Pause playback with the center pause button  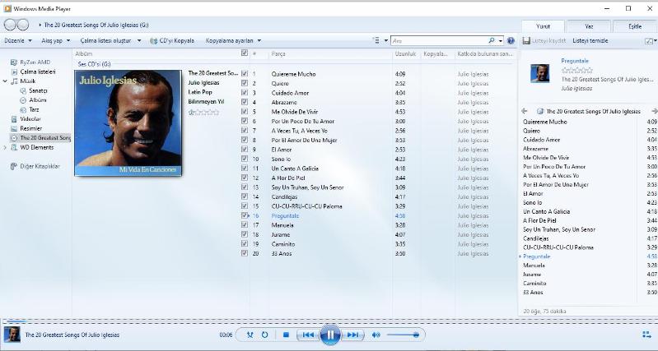[x=329, y=335]
